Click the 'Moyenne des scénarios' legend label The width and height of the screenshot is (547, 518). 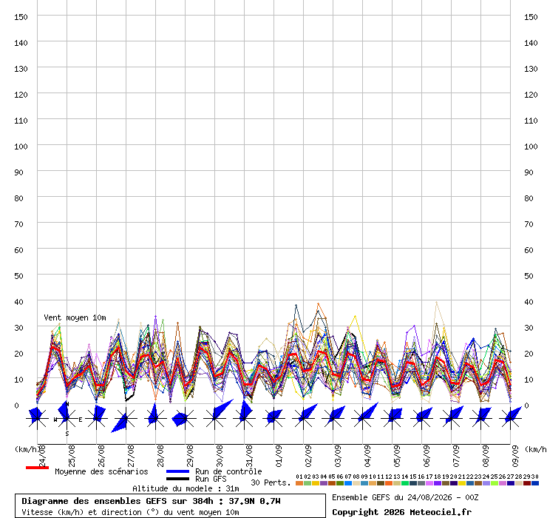[101, 471]
